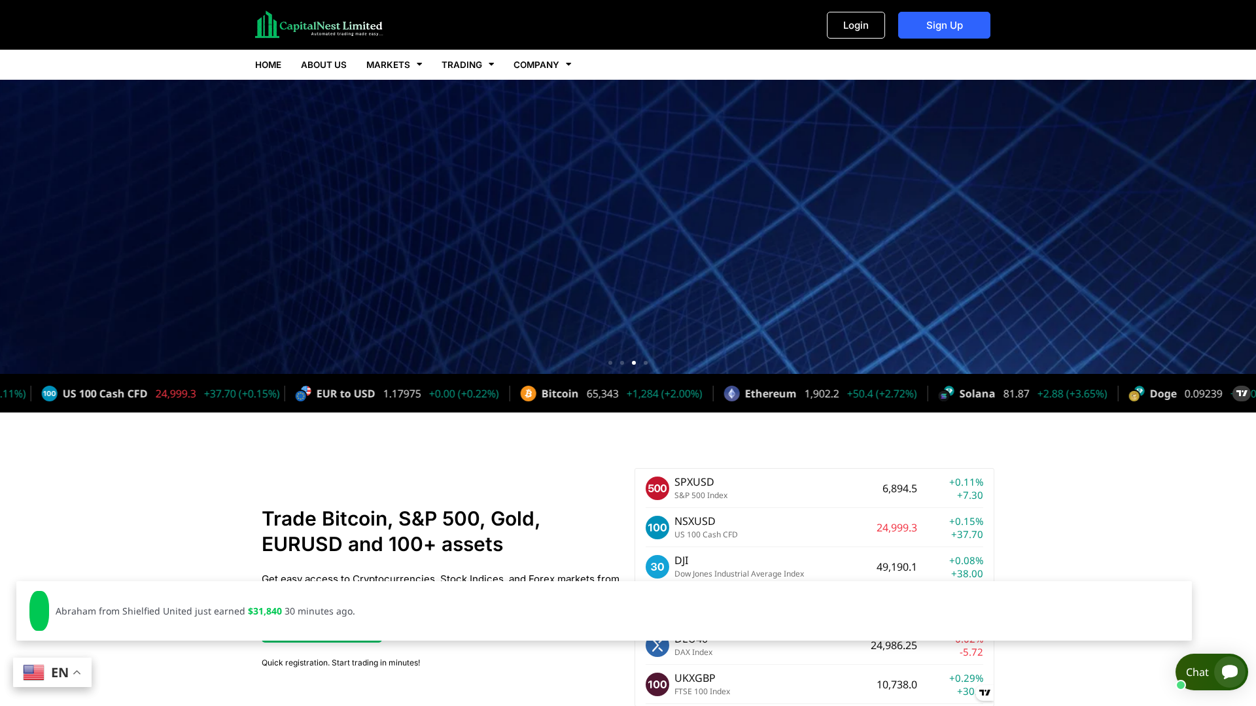Click the Ethereum icon in the price ticker
The width and height of the screenshot is (1256, 706).
731,394
